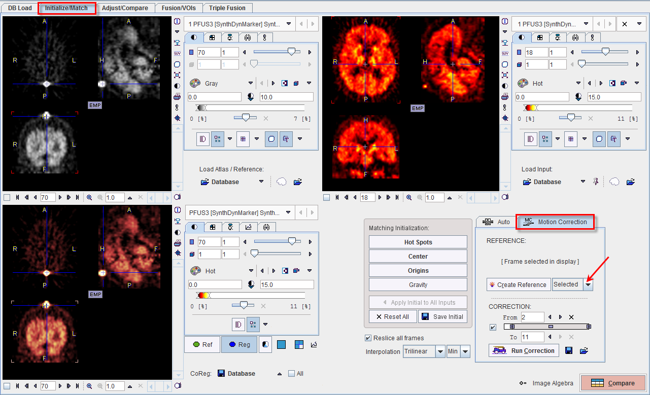Viewport: 650px width, 395px height.
Task: Click SUV icon in reference image sidebar
Action: click(177, 53)
